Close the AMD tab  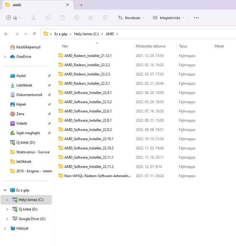click(67, 5)
